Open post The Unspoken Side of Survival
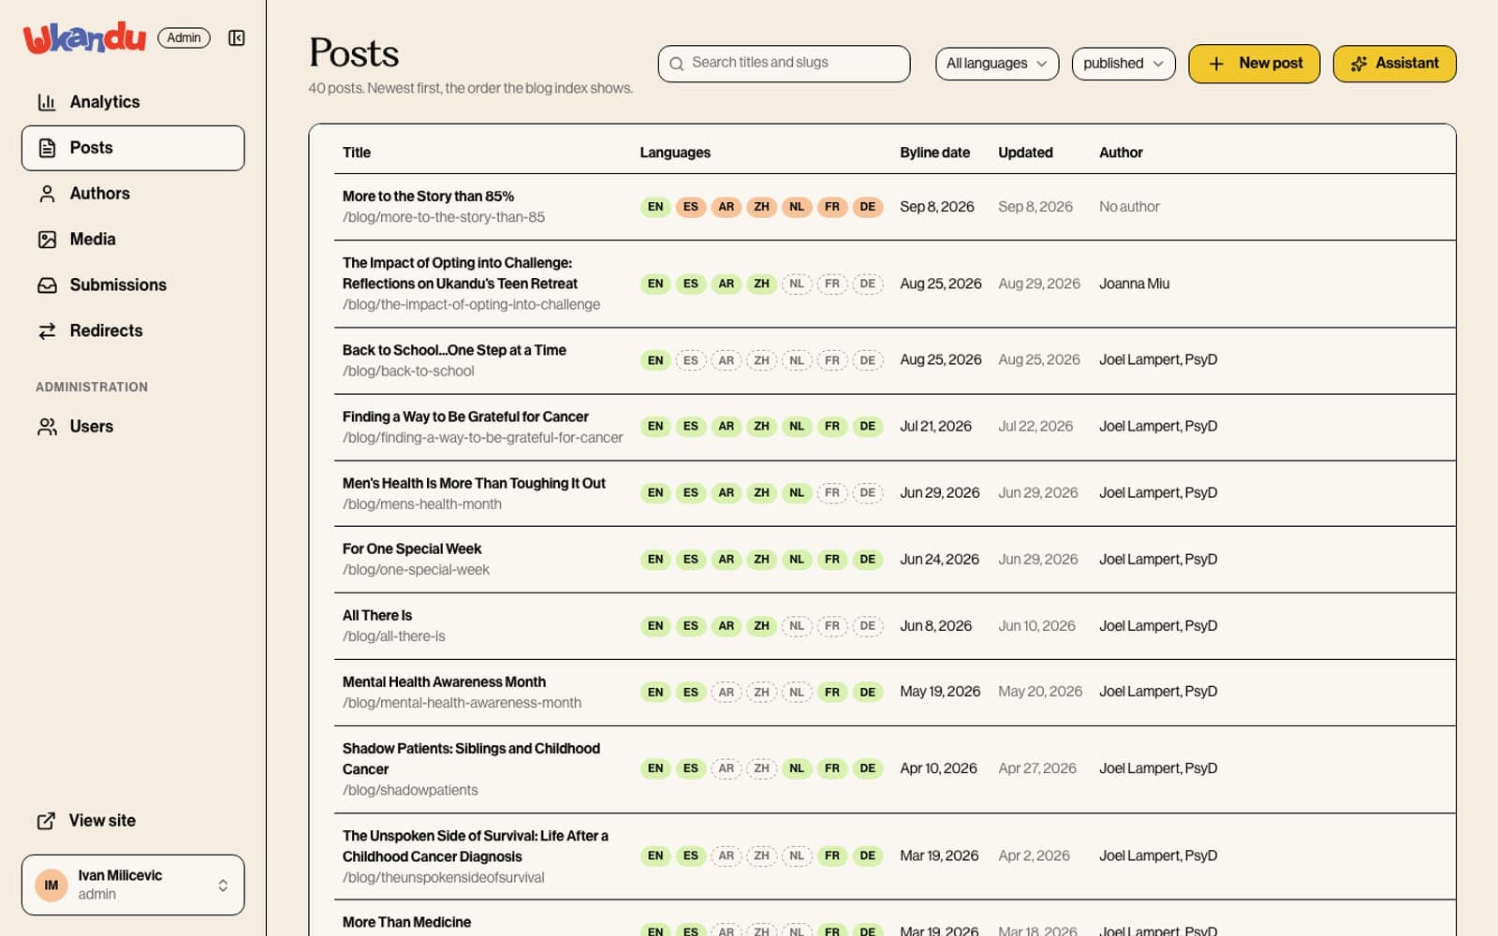The width and height of the screenshot is (1498, 936). click(x=475, y=846)
